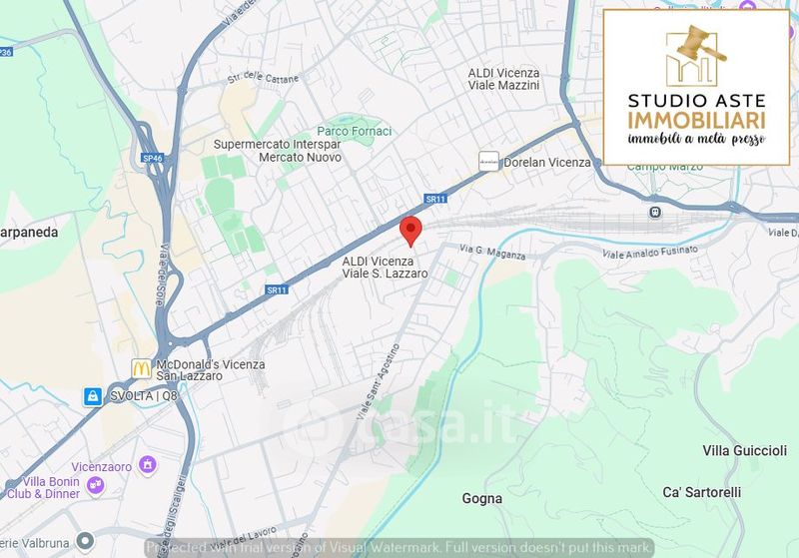Click the red location pin marker
The image size is (799, 558).
tap(410, 232)
